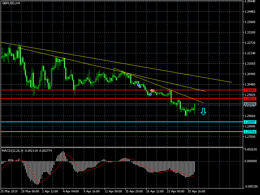
Task: Click the 18 Apr 12:00 time label
Action: pyautogui.click(x=155, y=191)
